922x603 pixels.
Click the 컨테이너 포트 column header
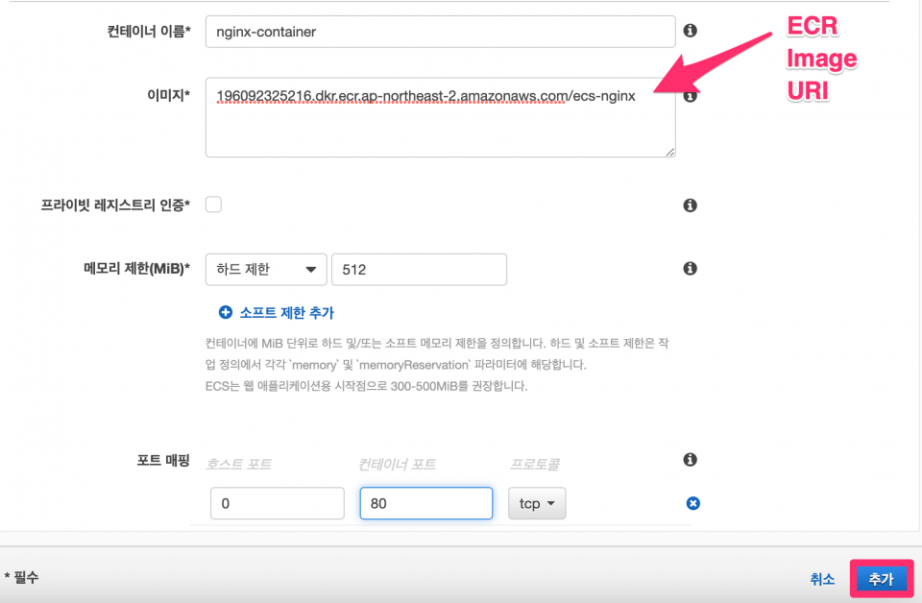coord(397,465)
